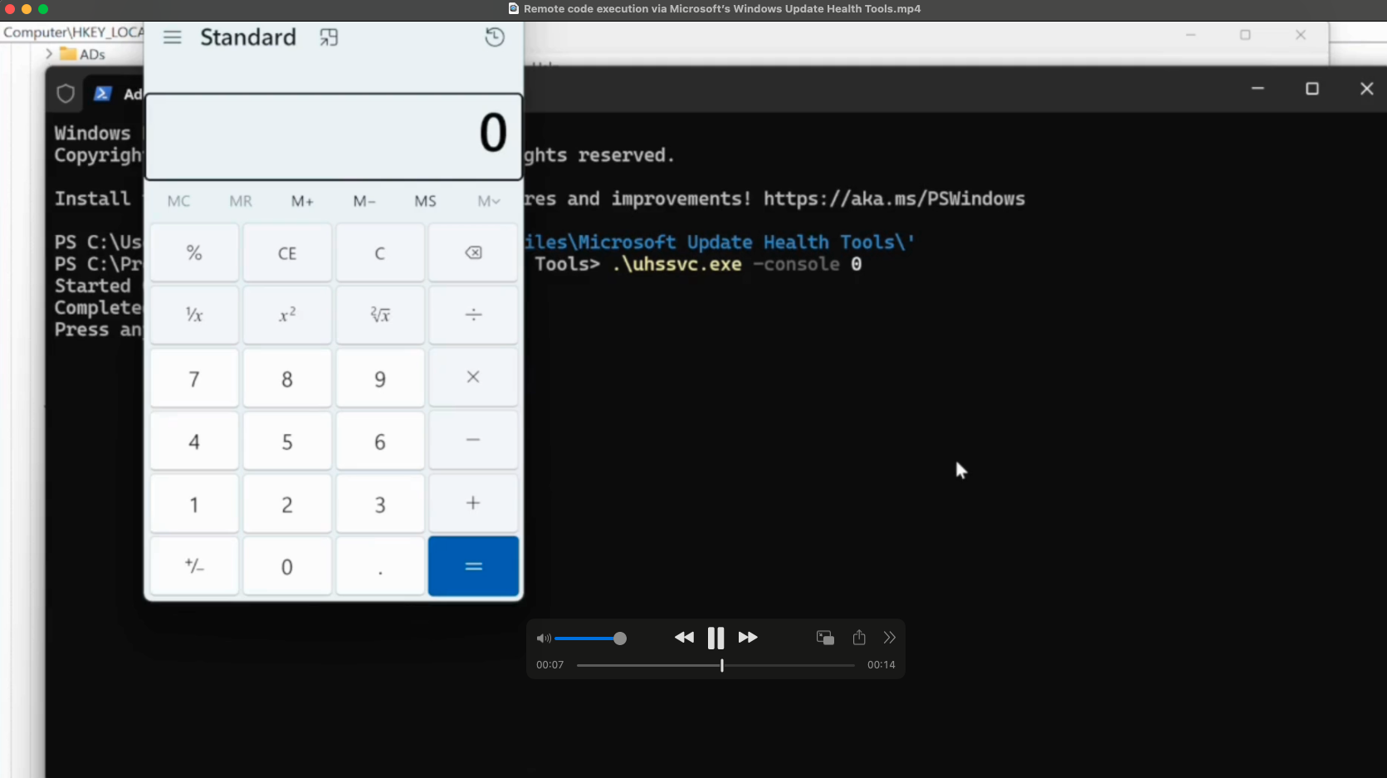The image size is (1387, 778).
Task: Click the share icon in the player controls
Action: tap(858, 638)
